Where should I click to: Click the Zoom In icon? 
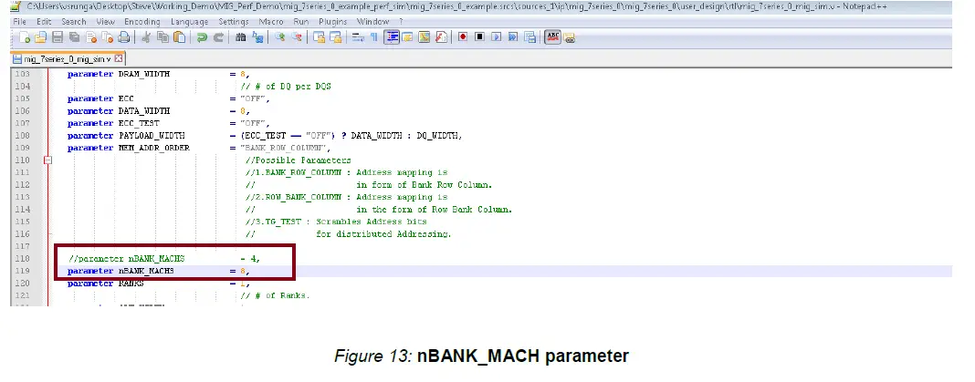tap(280, 37)
